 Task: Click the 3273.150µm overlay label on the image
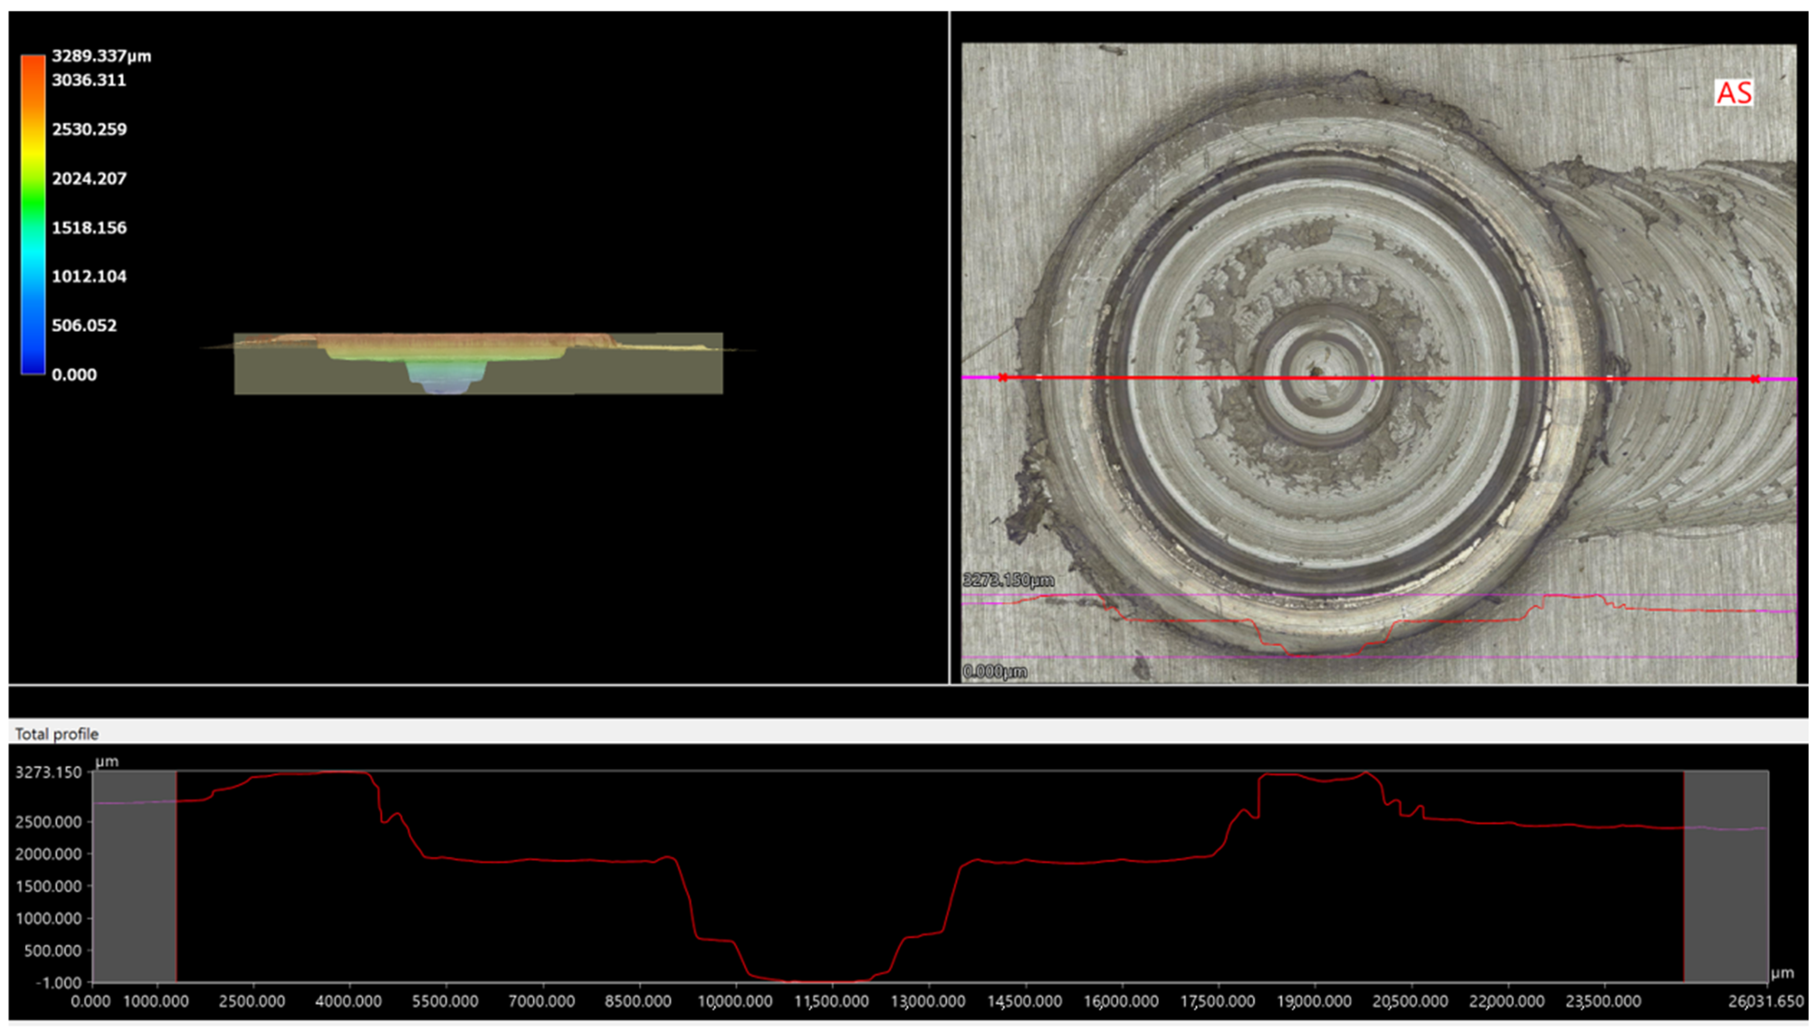coord(1008,581)
